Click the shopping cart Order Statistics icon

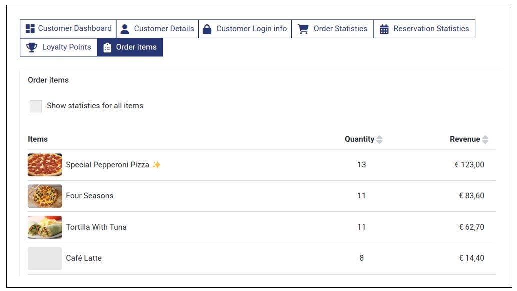(303, 29)
